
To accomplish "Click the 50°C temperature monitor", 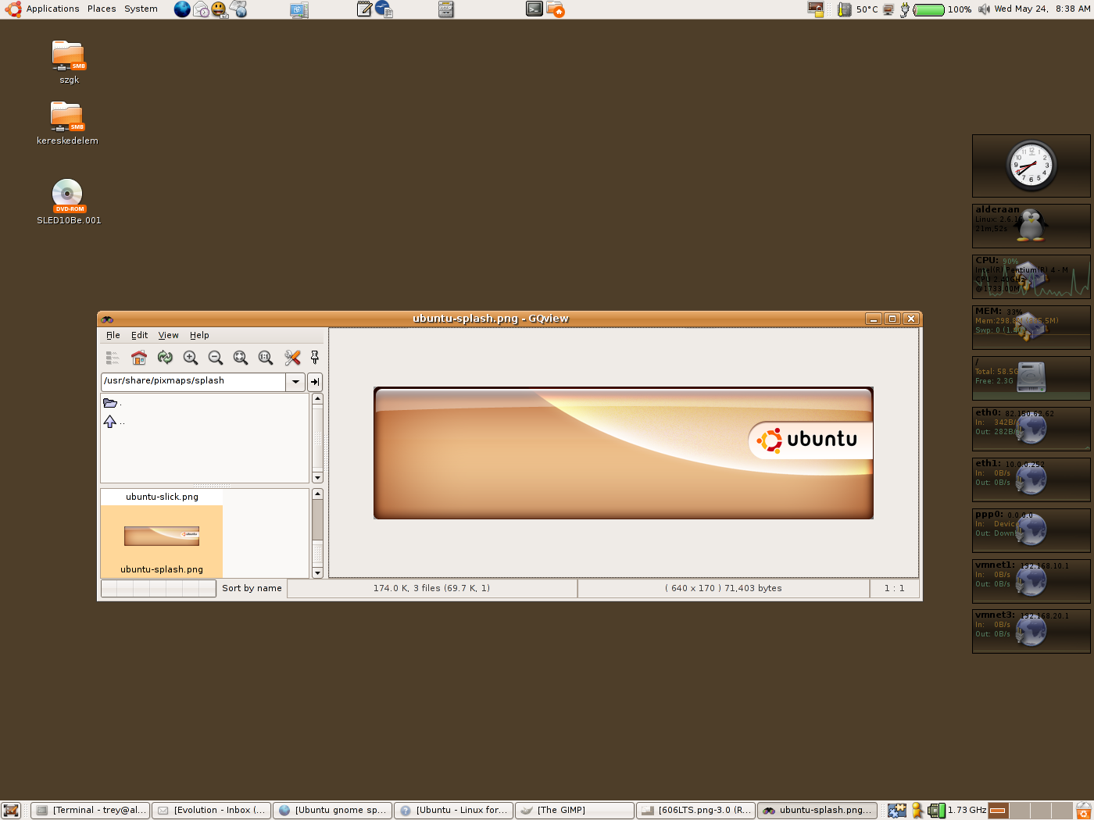I will tap(858, 9).
